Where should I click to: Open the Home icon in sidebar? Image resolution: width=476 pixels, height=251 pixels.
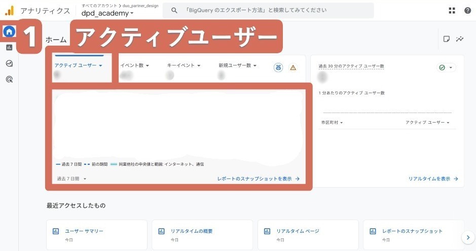coord(9,31)
